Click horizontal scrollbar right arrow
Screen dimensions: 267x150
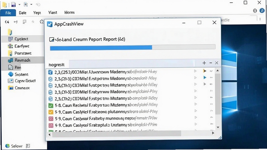tap(213, 133)
